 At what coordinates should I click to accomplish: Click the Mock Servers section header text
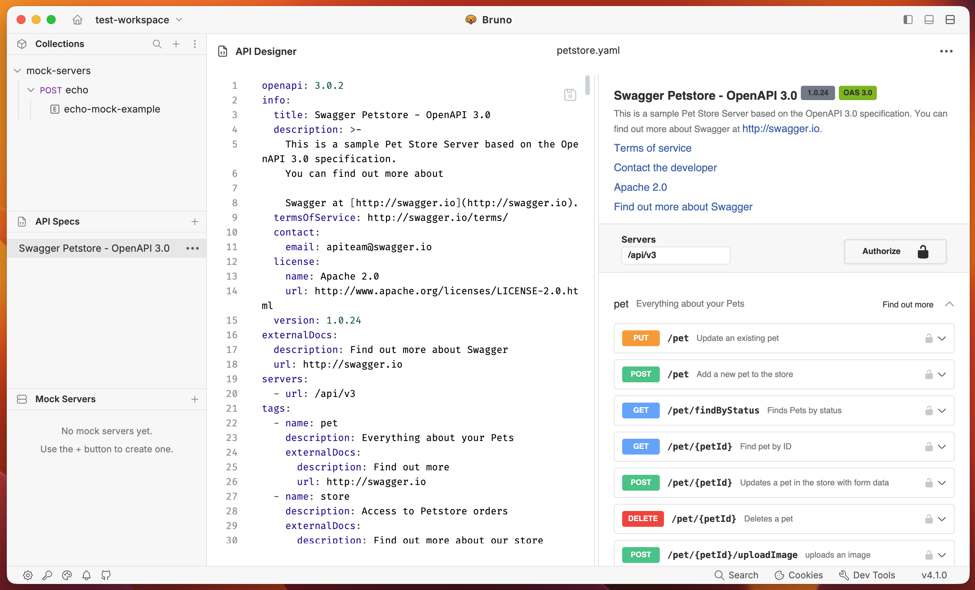(65, 399)
